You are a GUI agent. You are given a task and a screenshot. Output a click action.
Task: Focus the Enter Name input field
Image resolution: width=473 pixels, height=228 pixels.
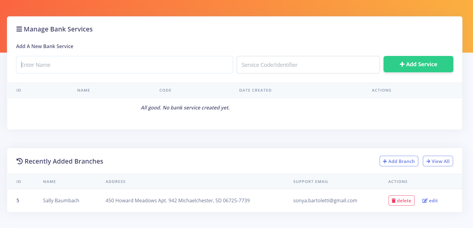(124, 65)
